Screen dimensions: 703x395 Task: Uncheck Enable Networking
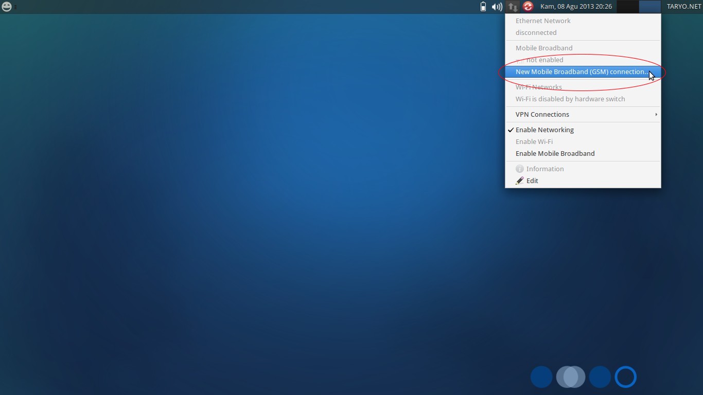tap(583, 130)
